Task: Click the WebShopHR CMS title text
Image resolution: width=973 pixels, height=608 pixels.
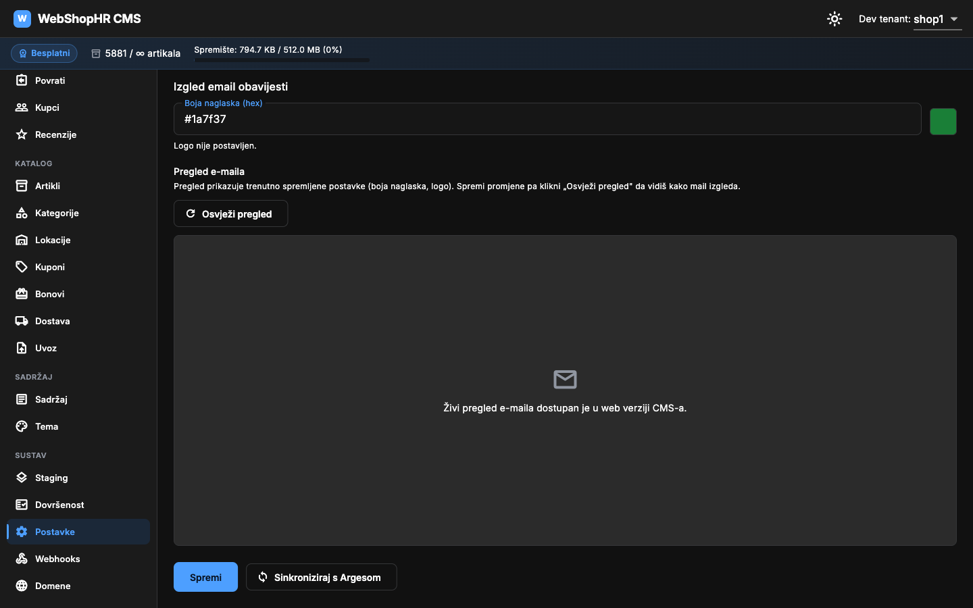Action: [x=89, y=19]
